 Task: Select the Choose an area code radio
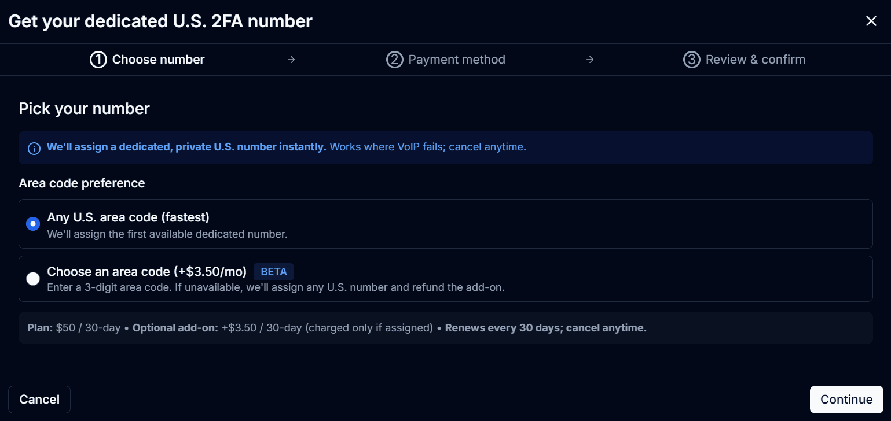click(x=33, y=278)
